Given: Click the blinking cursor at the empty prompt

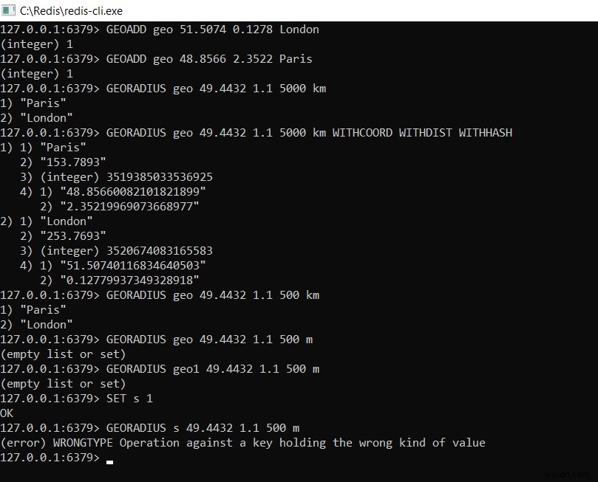Looking at the screenshot, I should [x=110, y=462].
